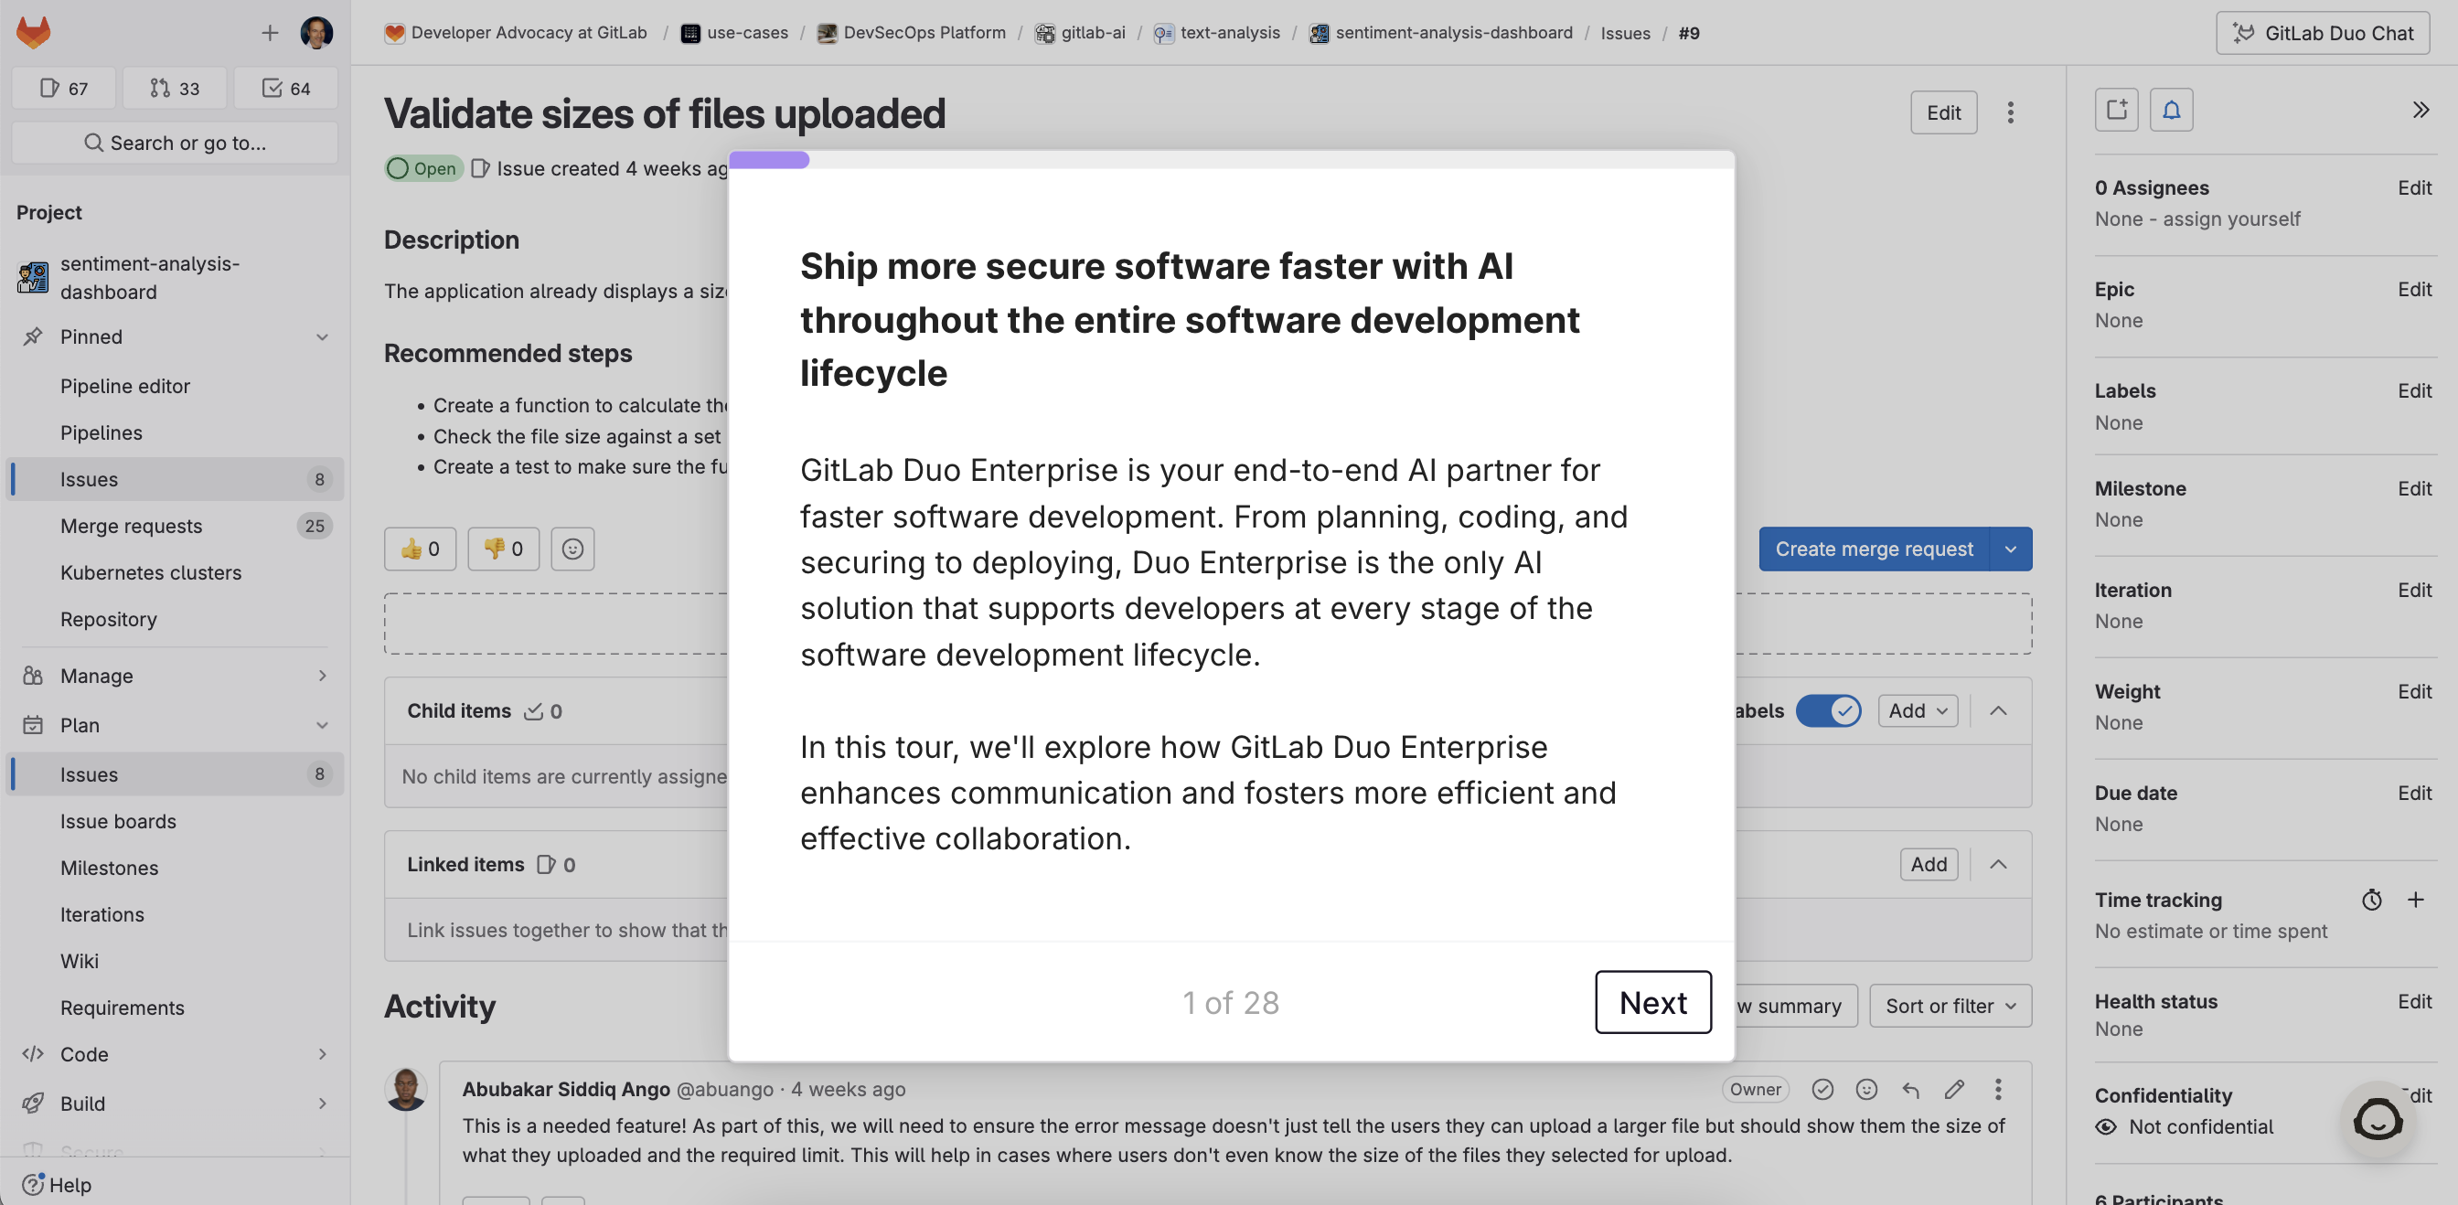
Task: Collapse the Child items section
Action: tap(1997, 711)
